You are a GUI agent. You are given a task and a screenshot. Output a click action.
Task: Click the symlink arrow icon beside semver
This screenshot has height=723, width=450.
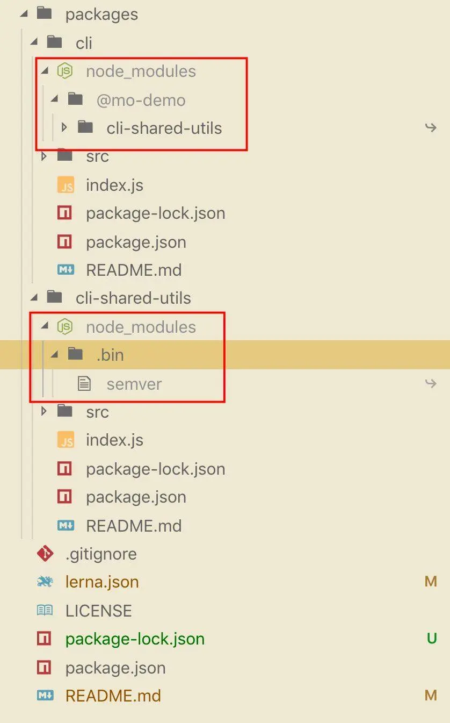click(431, 384)
